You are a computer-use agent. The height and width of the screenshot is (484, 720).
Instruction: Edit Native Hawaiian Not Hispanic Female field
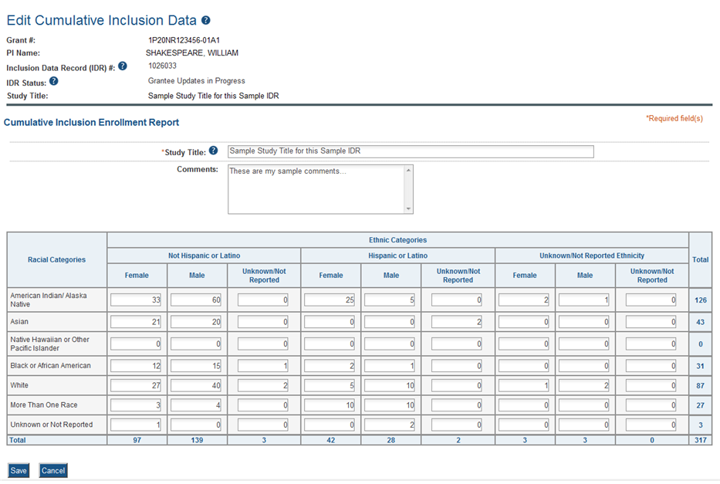coord(136,344)
